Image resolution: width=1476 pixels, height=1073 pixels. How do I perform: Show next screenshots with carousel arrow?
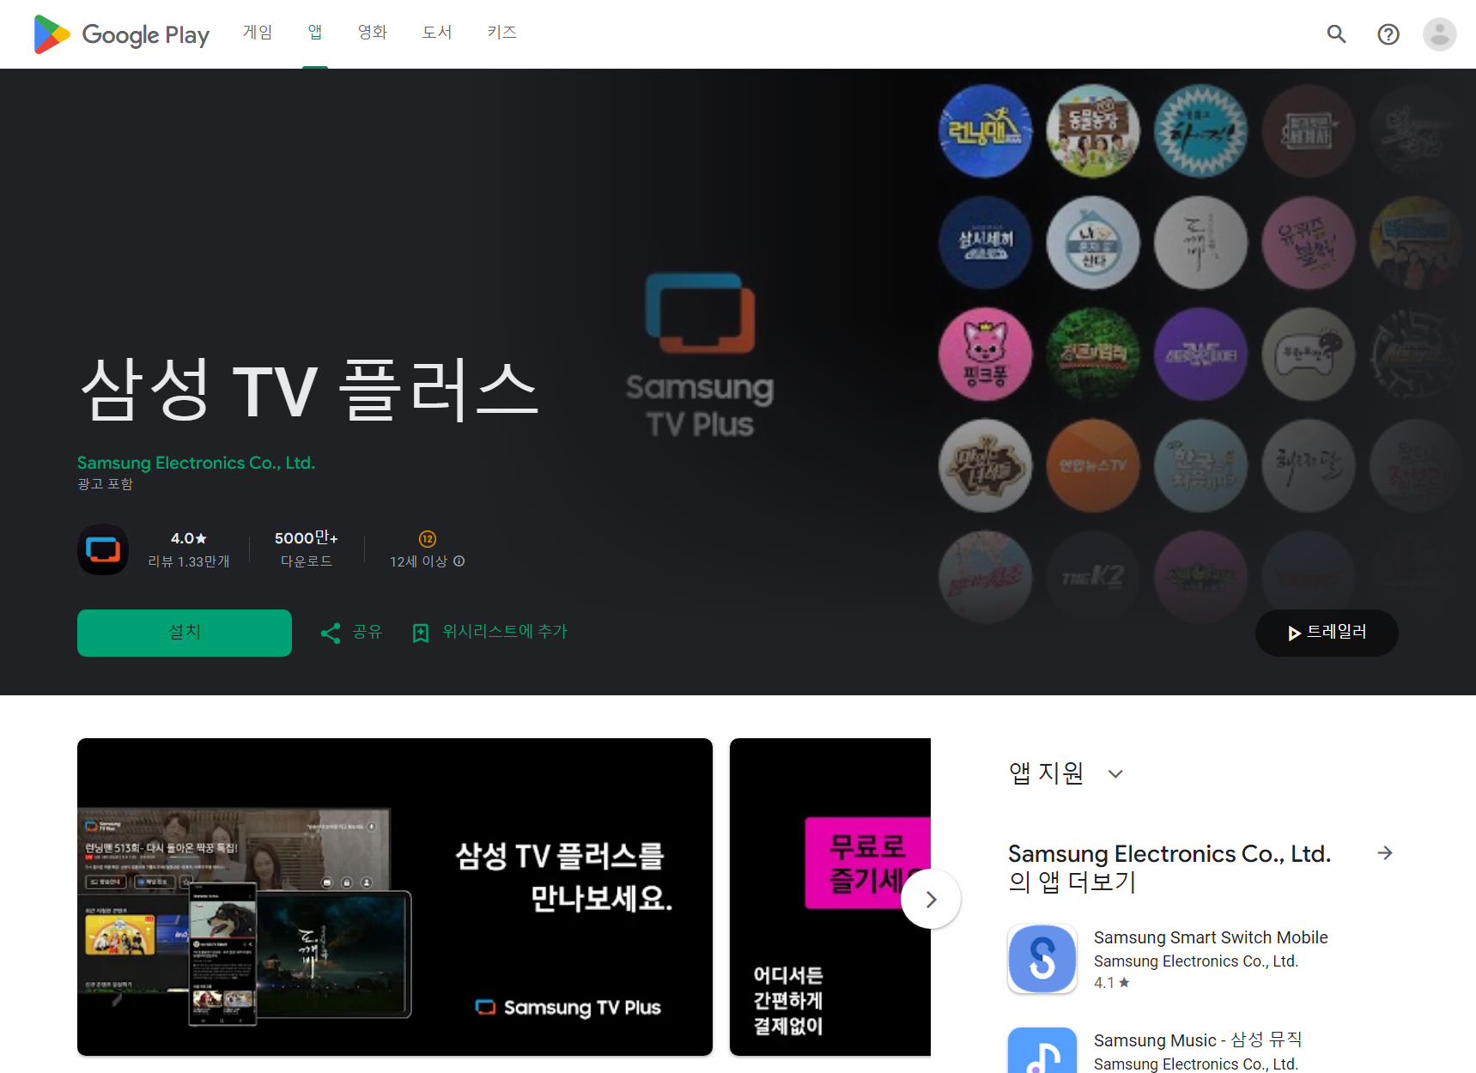931,899
